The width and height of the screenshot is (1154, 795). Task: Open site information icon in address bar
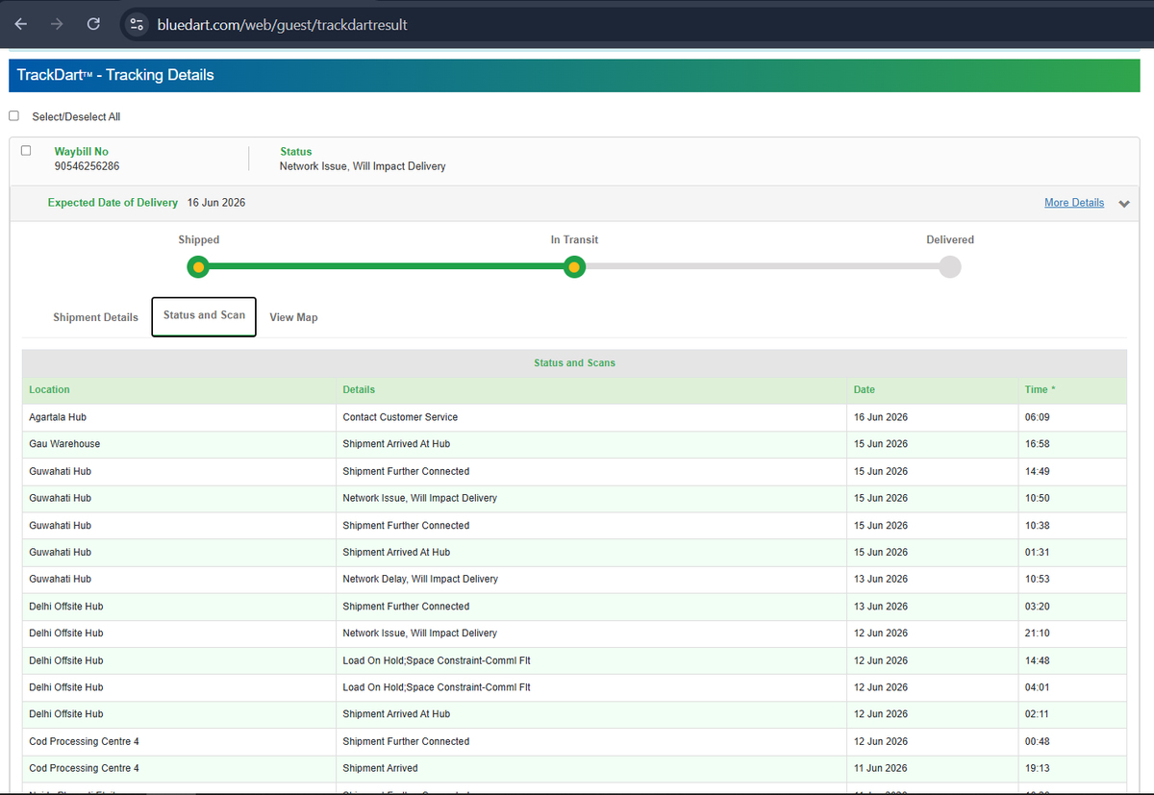click(x=137, y=24)
